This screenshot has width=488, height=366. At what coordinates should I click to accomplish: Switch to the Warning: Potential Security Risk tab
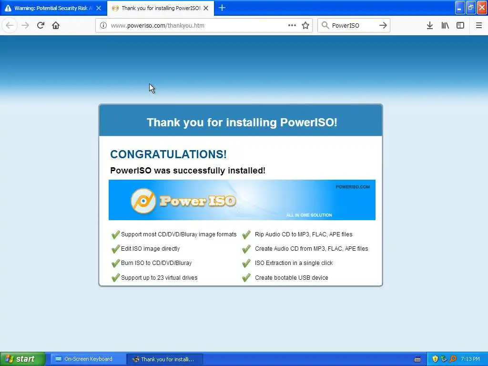click(53, 8)
